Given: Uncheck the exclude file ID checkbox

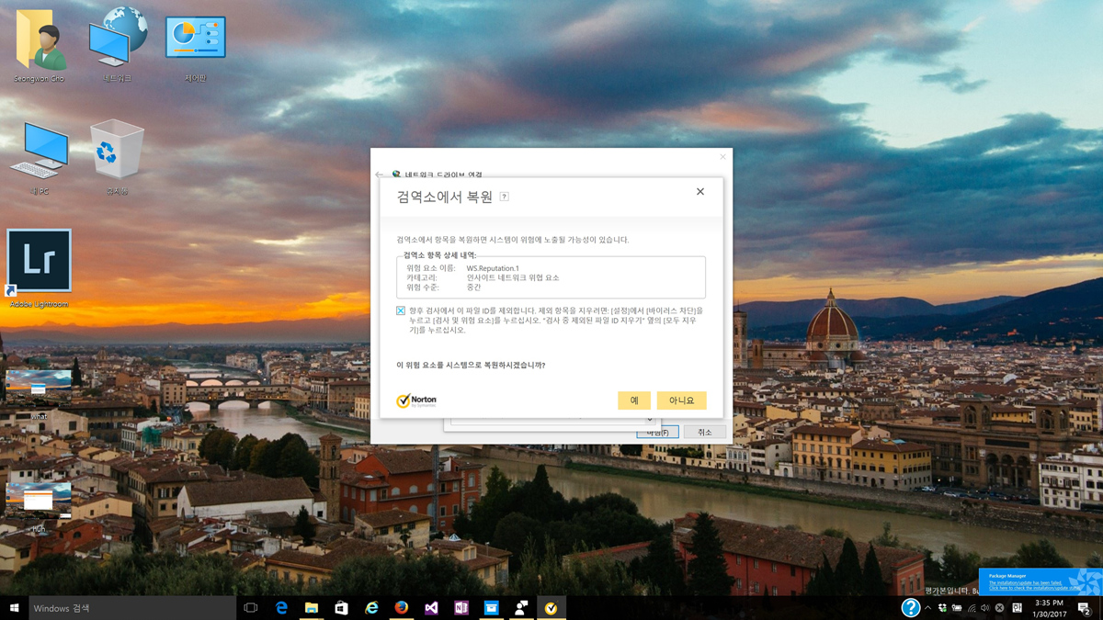Looking at the screenshot, I should click(x=401, y=311).
